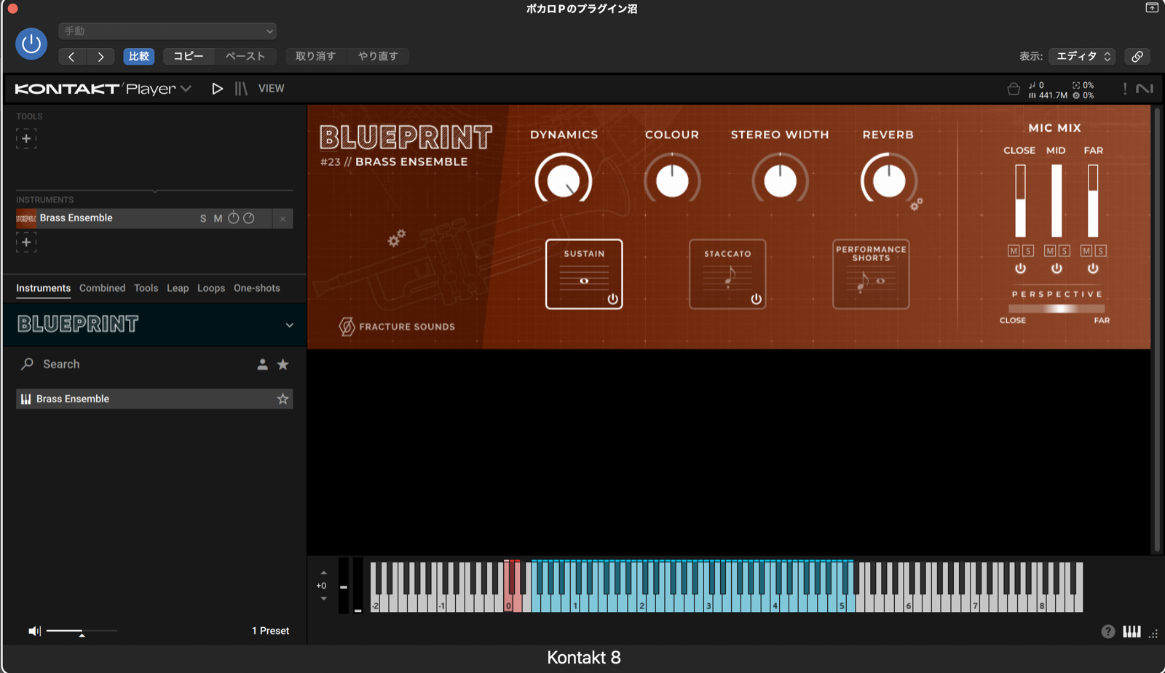Favorite the Brass Ensemble preset star
Screen dimensions: 1165x673
[283, 399]
